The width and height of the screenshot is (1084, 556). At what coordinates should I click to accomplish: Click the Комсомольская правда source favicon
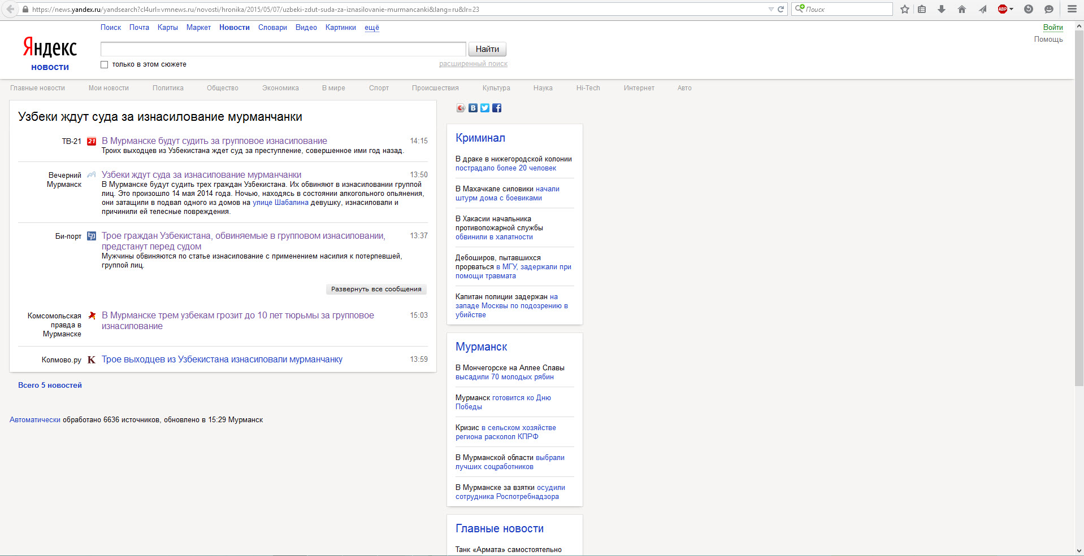(92, 316)
